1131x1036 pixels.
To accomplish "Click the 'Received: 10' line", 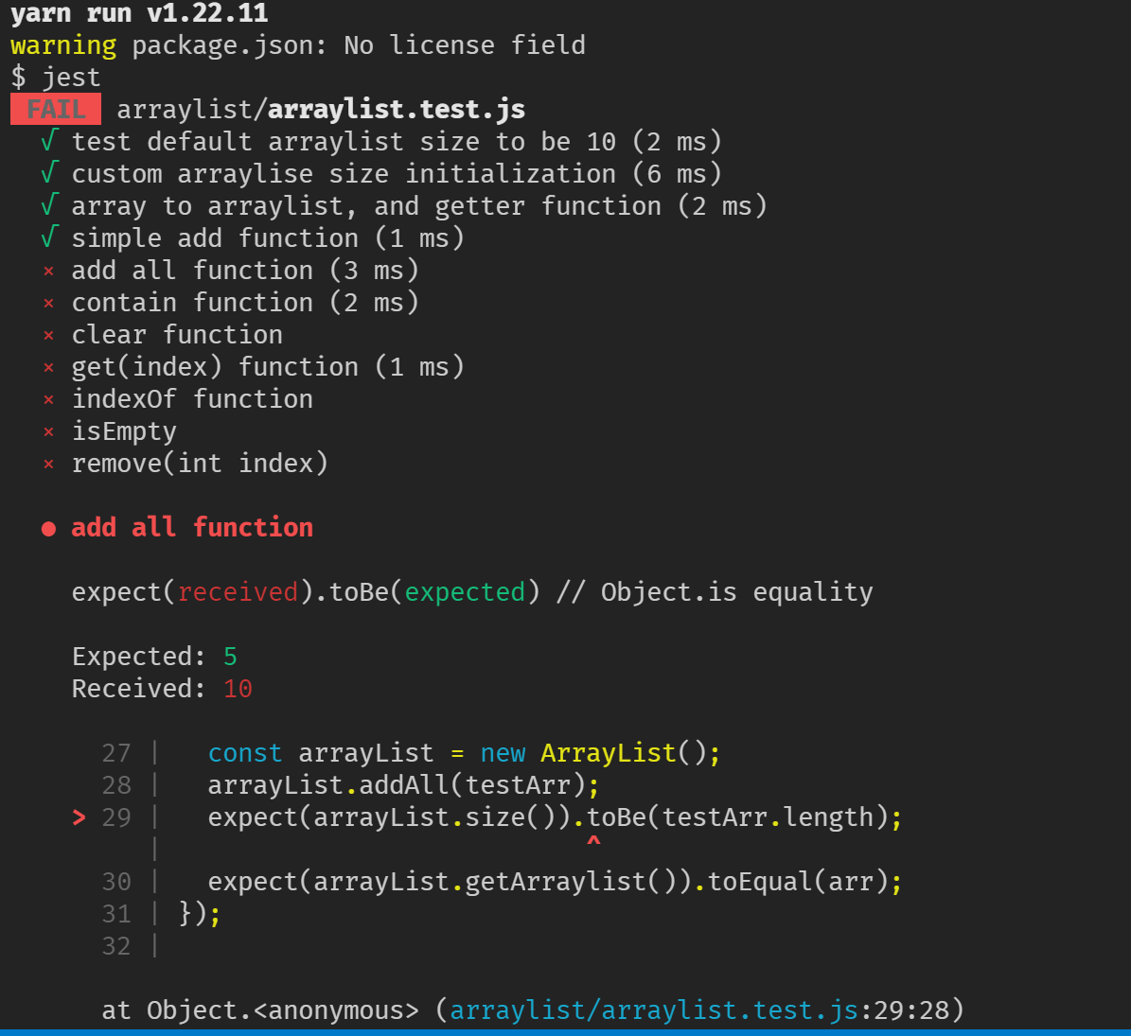I will click(162, 689).
